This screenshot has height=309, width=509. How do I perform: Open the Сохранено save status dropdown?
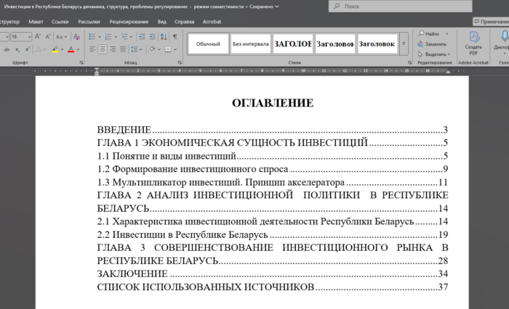click(x=264, y=7)
